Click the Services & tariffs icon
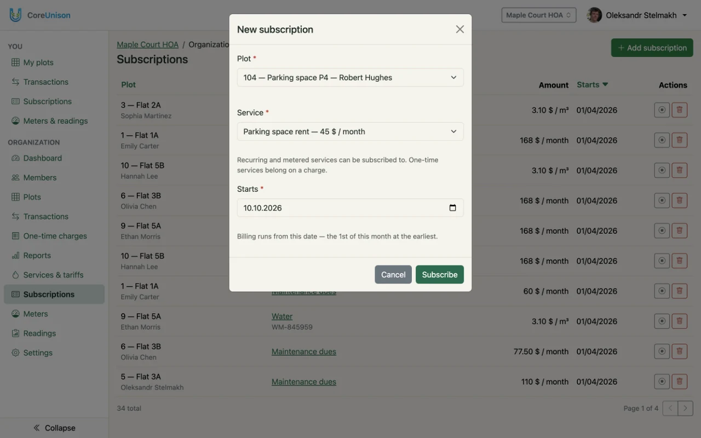The height and width of the screenshot is (438, 701). tap(15, 275)
